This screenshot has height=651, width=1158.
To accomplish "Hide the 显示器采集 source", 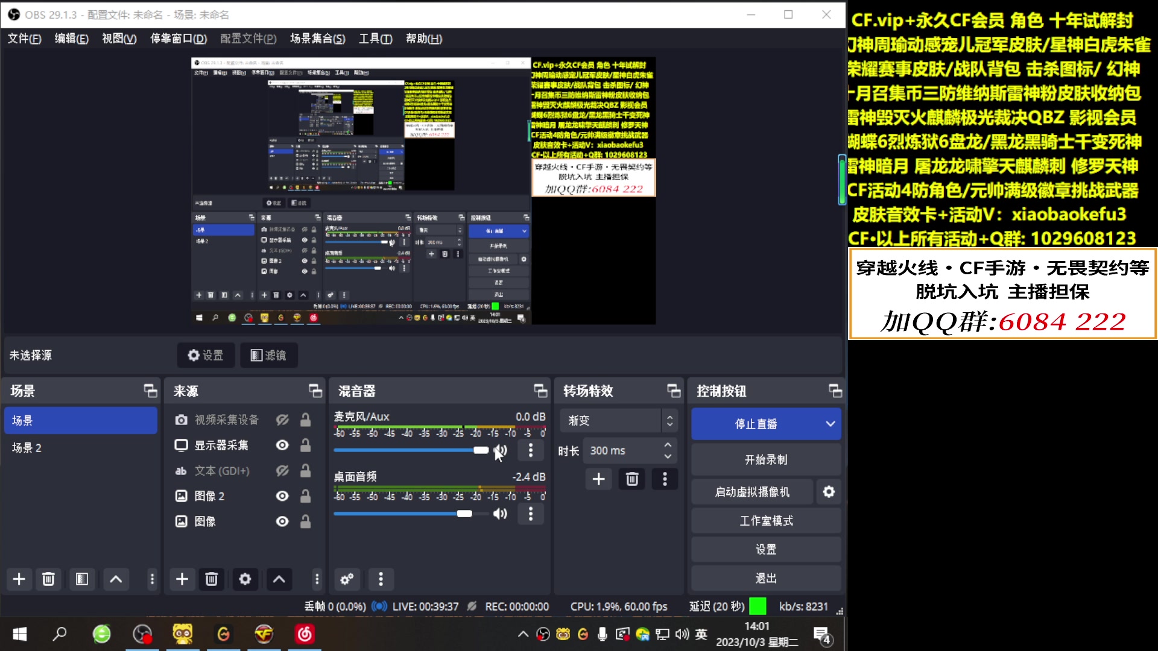I will tap(282, 445).
